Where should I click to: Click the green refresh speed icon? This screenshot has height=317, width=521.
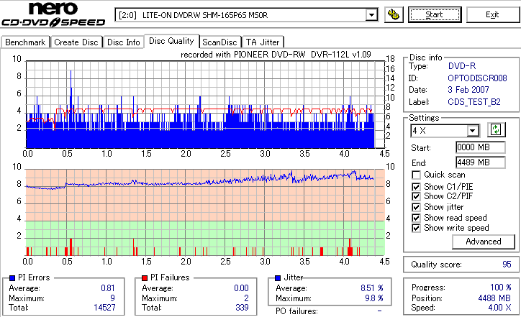[496, 130]
